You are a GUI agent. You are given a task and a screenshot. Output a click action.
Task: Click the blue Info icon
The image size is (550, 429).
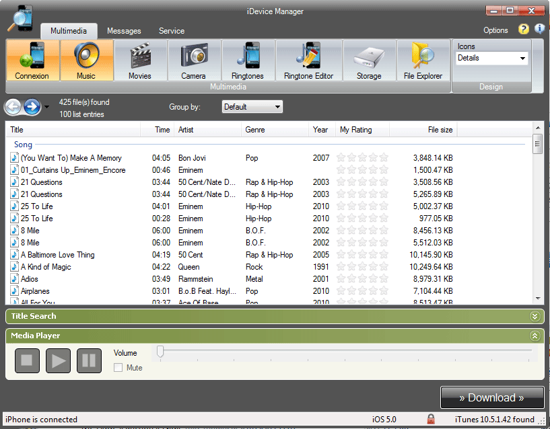coord(539,29)
